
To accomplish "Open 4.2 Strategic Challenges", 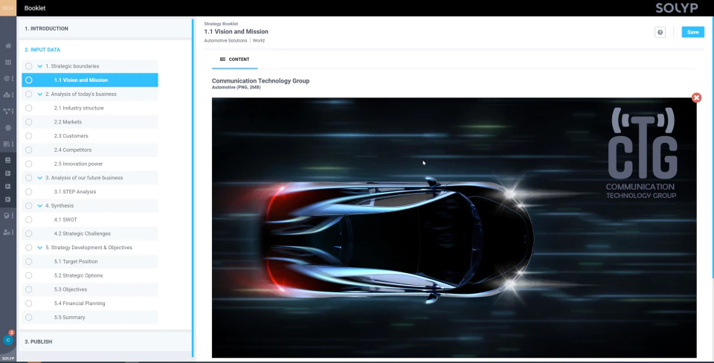I will point(83,234).
